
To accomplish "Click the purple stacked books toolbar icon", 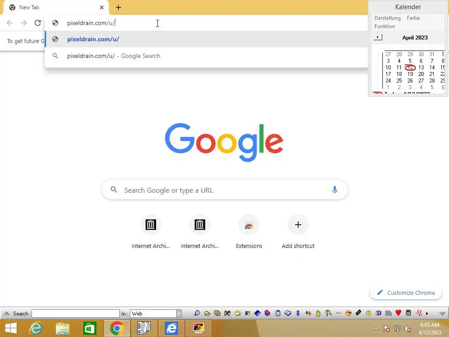I will click(x=267, y=313).
